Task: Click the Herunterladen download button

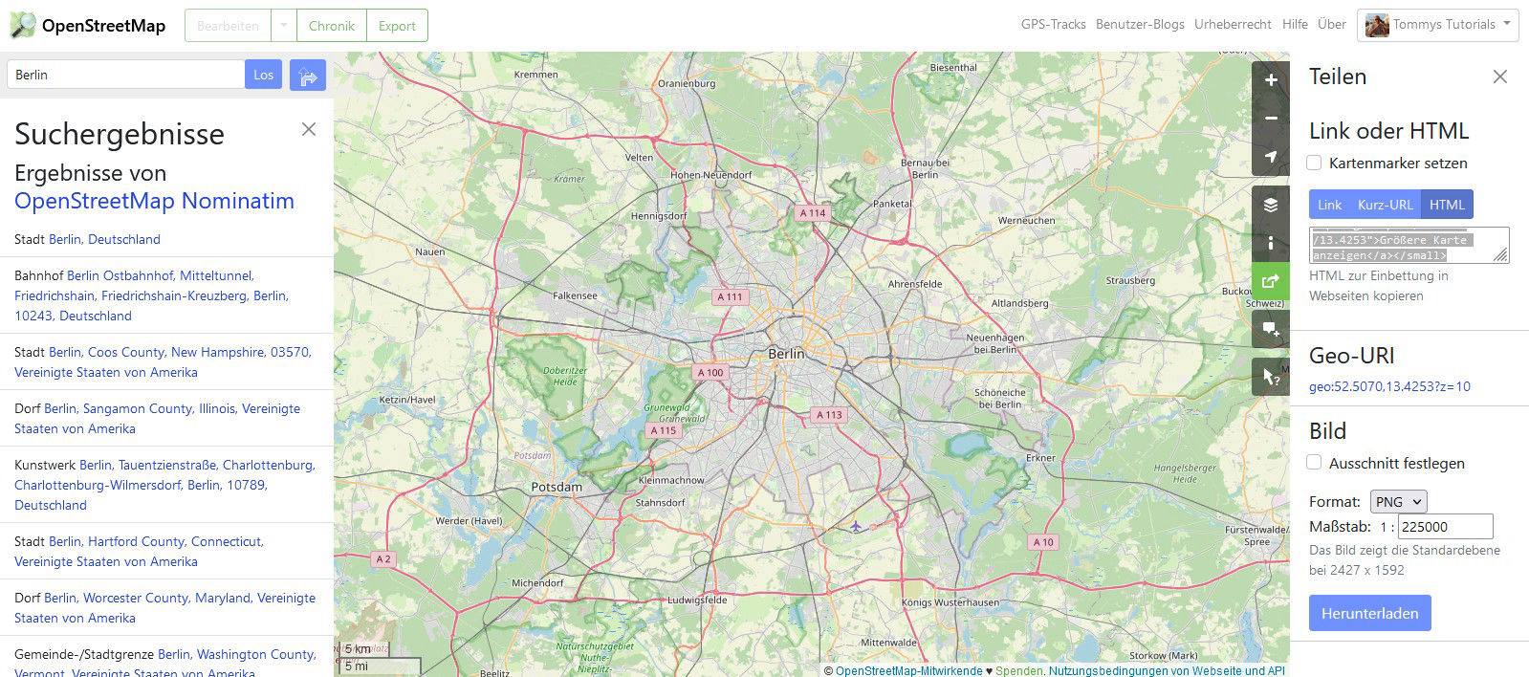Action: (x=1369, y=613)
